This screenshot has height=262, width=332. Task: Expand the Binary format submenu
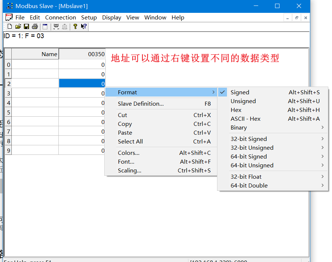pyautogui.click(x=273, y=128)
